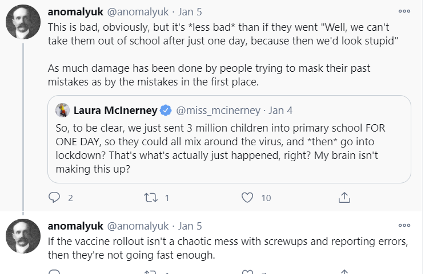Reply to the first anomalyuk tweet

[x=54, y=198]
